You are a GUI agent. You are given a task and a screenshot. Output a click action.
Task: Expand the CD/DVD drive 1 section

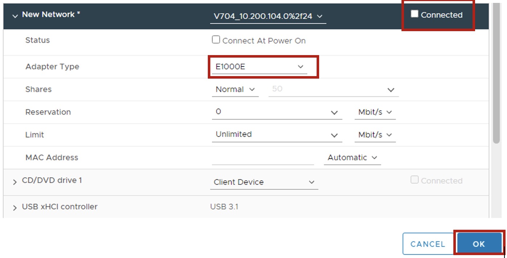[x=15, y=182]
